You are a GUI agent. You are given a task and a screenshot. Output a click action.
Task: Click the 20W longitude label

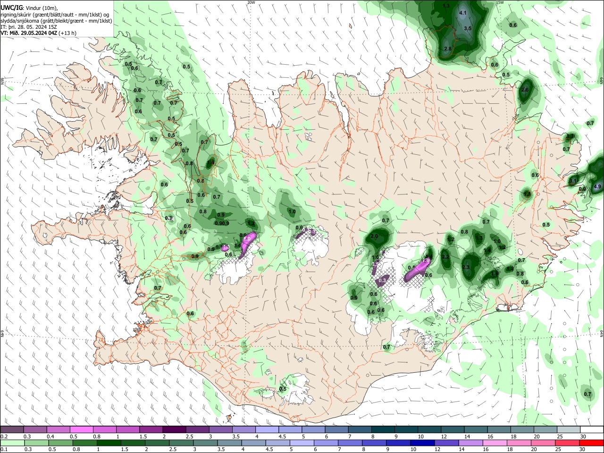(x=251, y=2)
